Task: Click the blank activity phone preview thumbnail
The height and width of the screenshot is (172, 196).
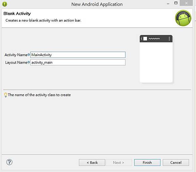Action: tap(156, 59)
